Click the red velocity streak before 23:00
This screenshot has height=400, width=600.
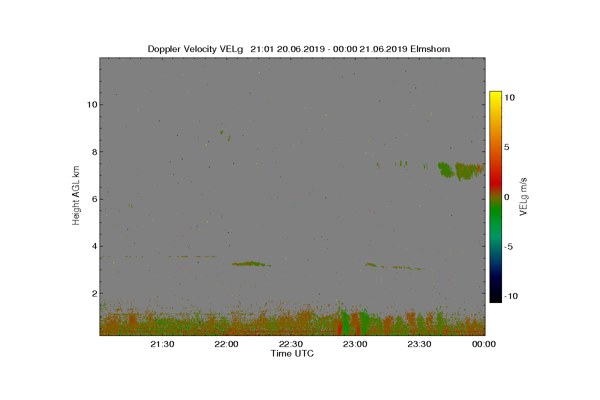340,327
